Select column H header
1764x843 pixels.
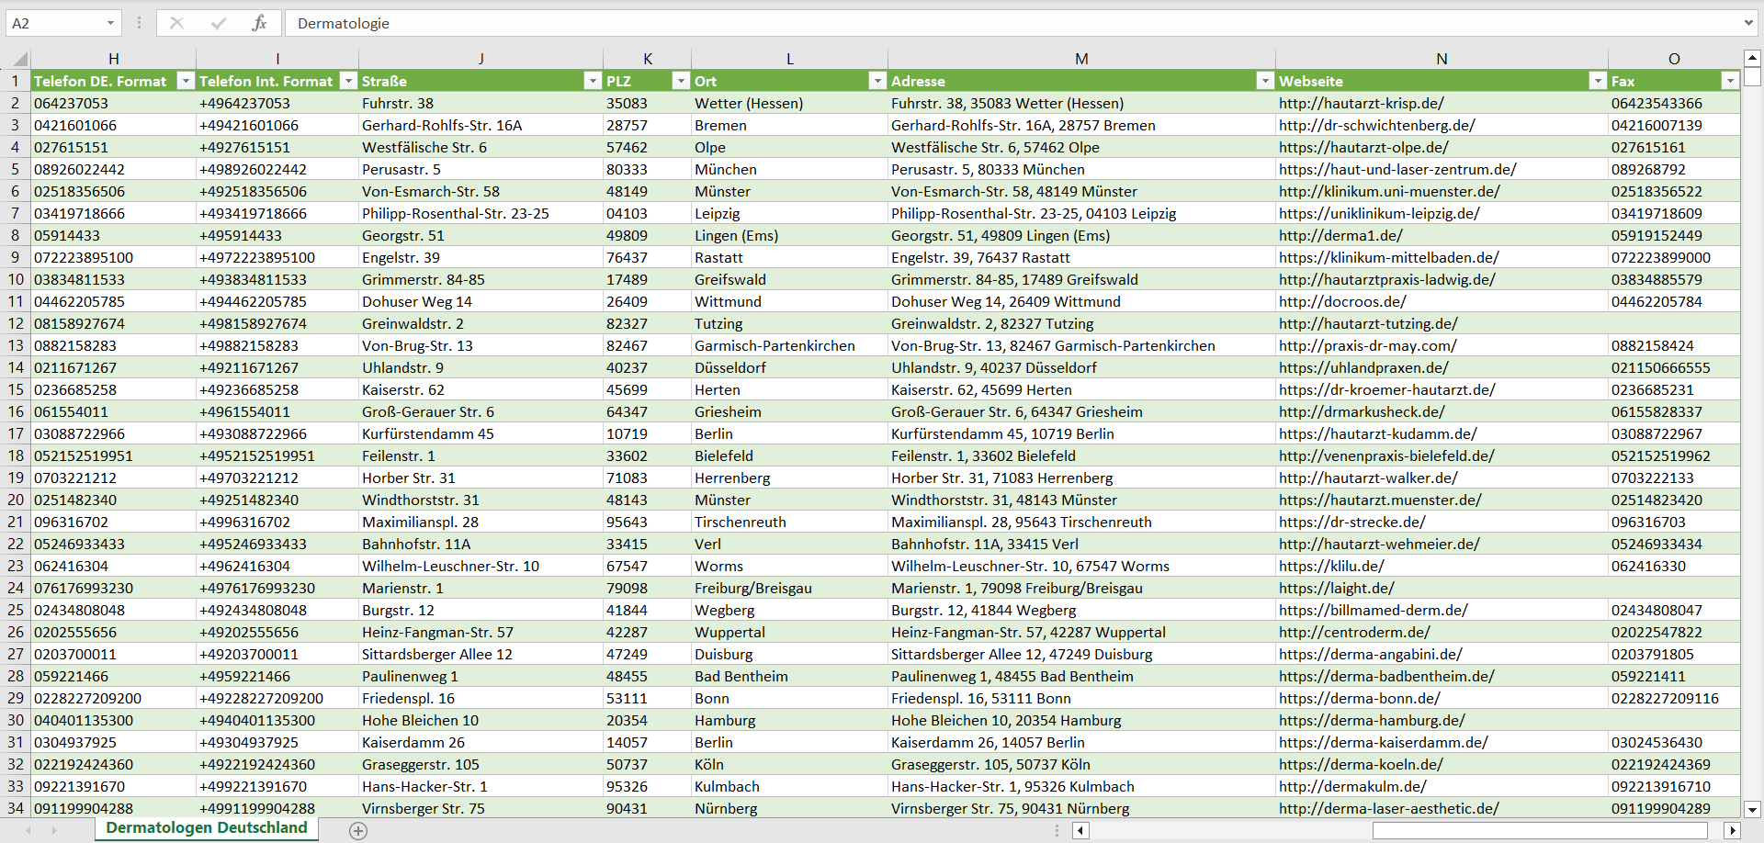[x=113, y=59]
